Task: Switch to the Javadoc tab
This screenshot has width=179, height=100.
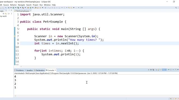Action: 29,70
